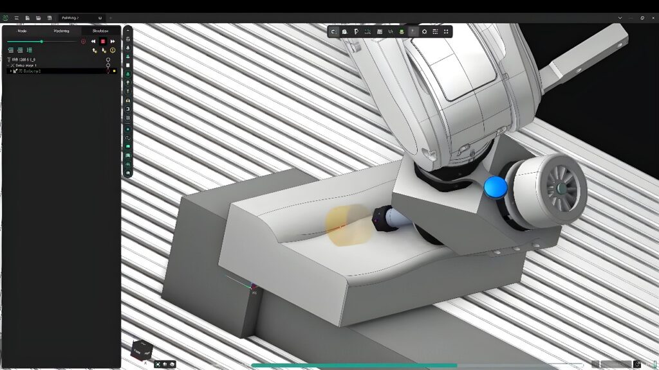Toggle the highlighted snap icon, first in the view toolbar
The height and width of the screenshot is (370, 659).
tap(334, 31)
